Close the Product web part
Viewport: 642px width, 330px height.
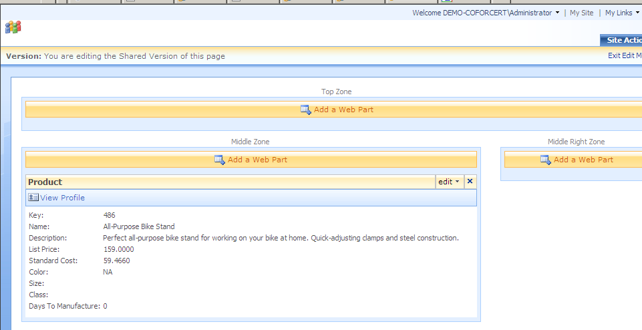pyautogui.click(x=470, y=182)
